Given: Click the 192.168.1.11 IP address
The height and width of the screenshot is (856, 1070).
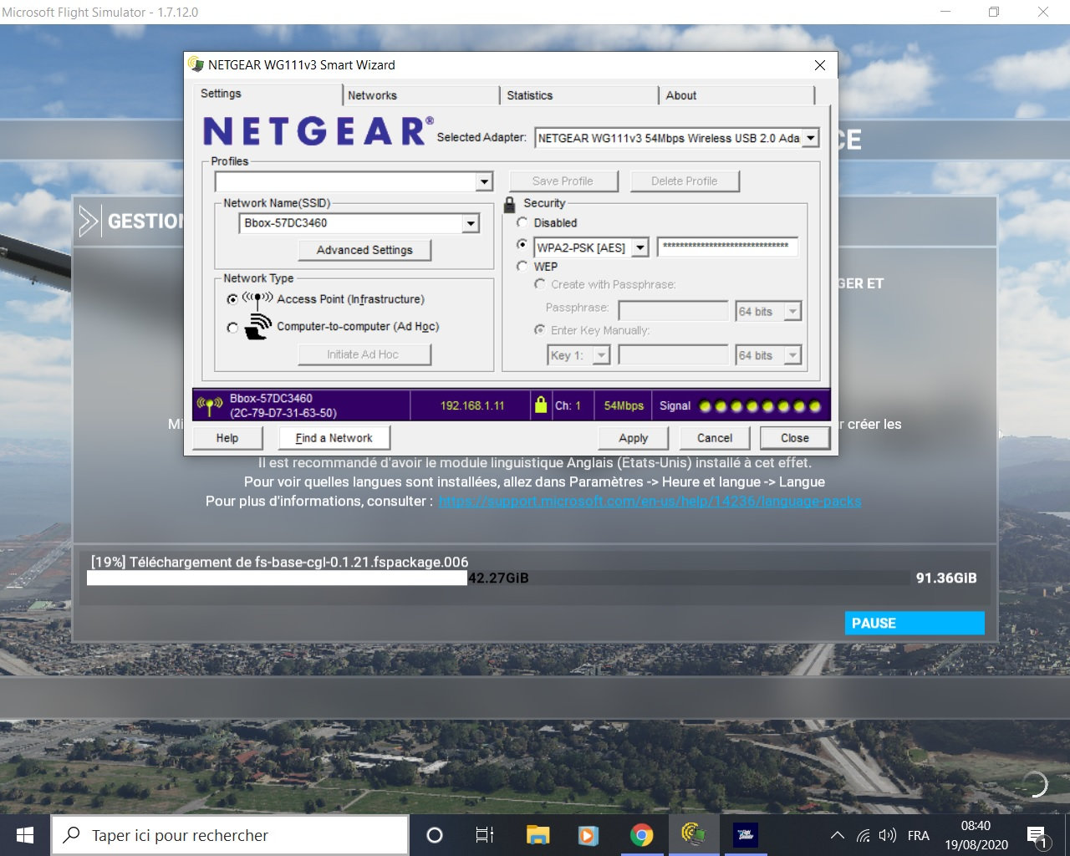Looking at the screenshot, I should coord(472,405).
